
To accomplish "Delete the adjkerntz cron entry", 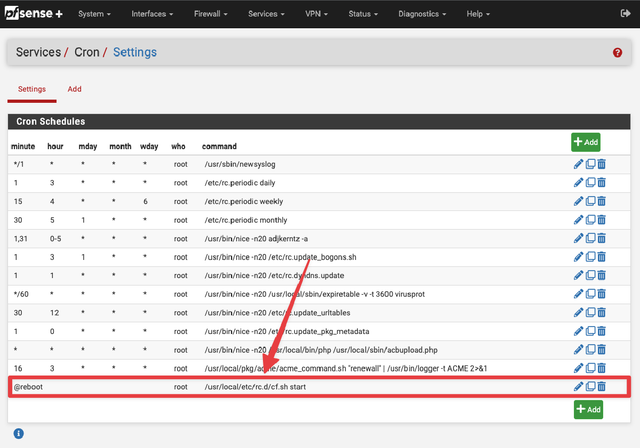I will (x=602, y=239).
